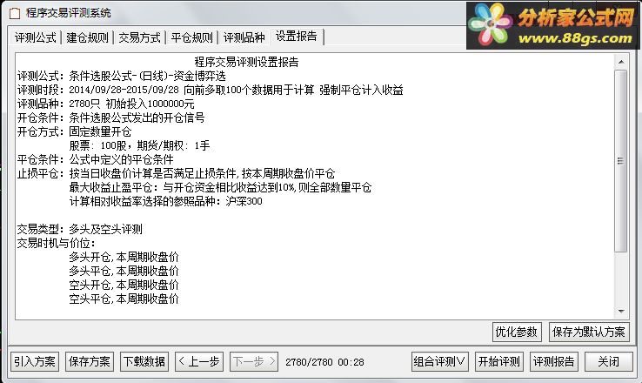Open the 评测公式 tab

(35, 37)
